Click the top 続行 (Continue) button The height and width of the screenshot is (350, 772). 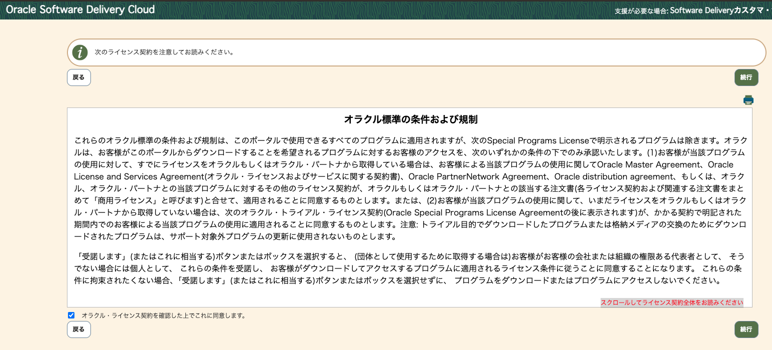pos(746,77)
